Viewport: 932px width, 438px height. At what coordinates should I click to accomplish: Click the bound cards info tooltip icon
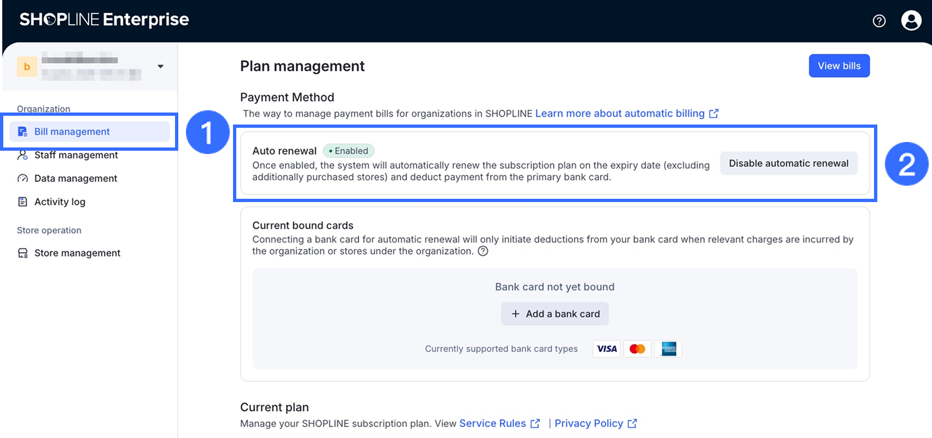point(483,251)
